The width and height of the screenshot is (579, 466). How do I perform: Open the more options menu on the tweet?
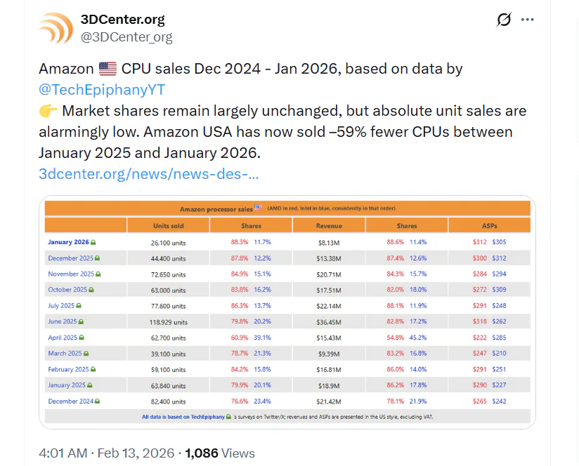click(x=528, y=20)
